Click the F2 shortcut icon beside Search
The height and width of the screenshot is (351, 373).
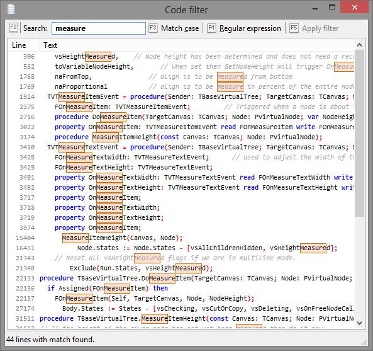click(x=13, y=28)
